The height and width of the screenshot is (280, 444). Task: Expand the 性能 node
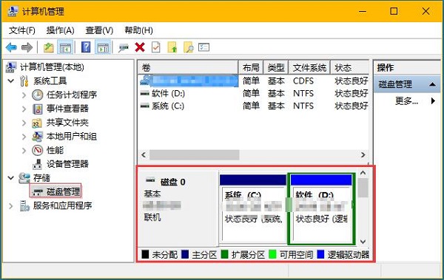(x=24, y=150)
